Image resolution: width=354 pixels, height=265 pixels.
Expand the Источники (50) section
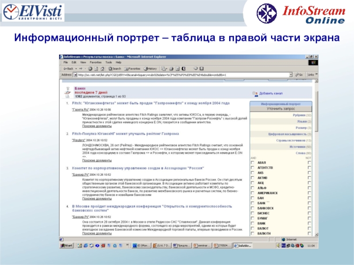click(x=300, y=147)
